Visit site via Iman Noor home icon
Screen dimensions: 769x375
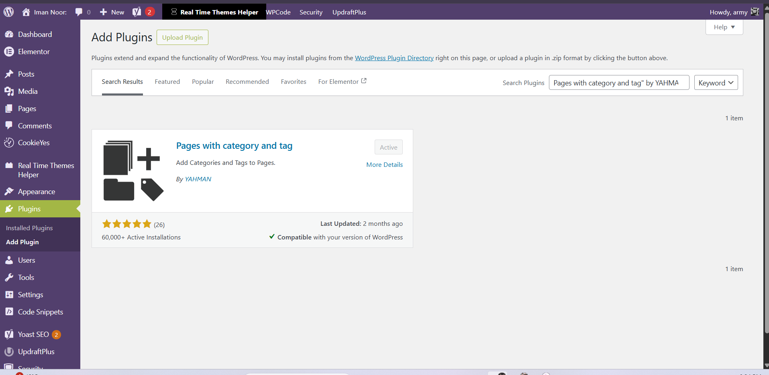pyautogui.click(x=26, y=12)
